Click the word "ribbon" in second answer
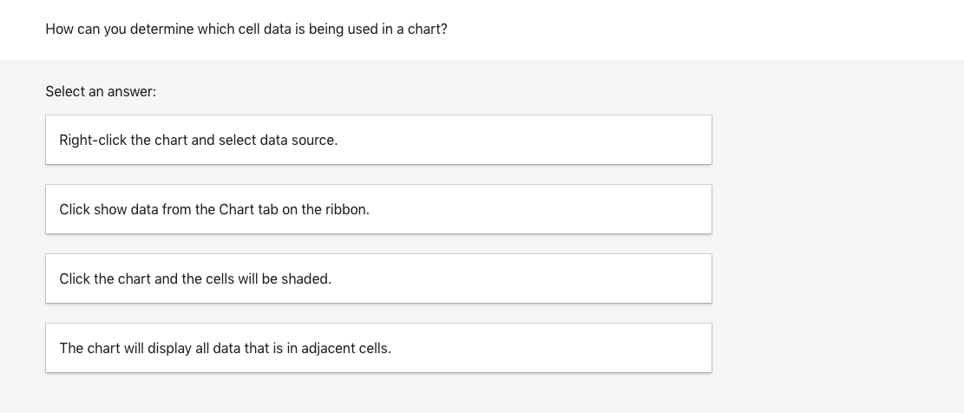Screen dimensions: 964x413 (x=345, y=209)
